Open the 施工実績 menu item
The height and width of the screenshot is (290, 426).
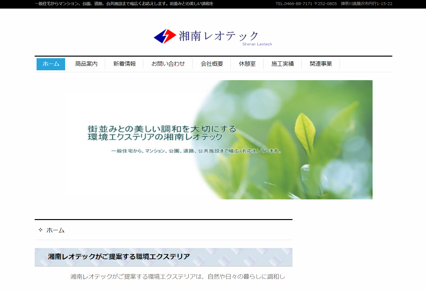(x=282, y=64)
